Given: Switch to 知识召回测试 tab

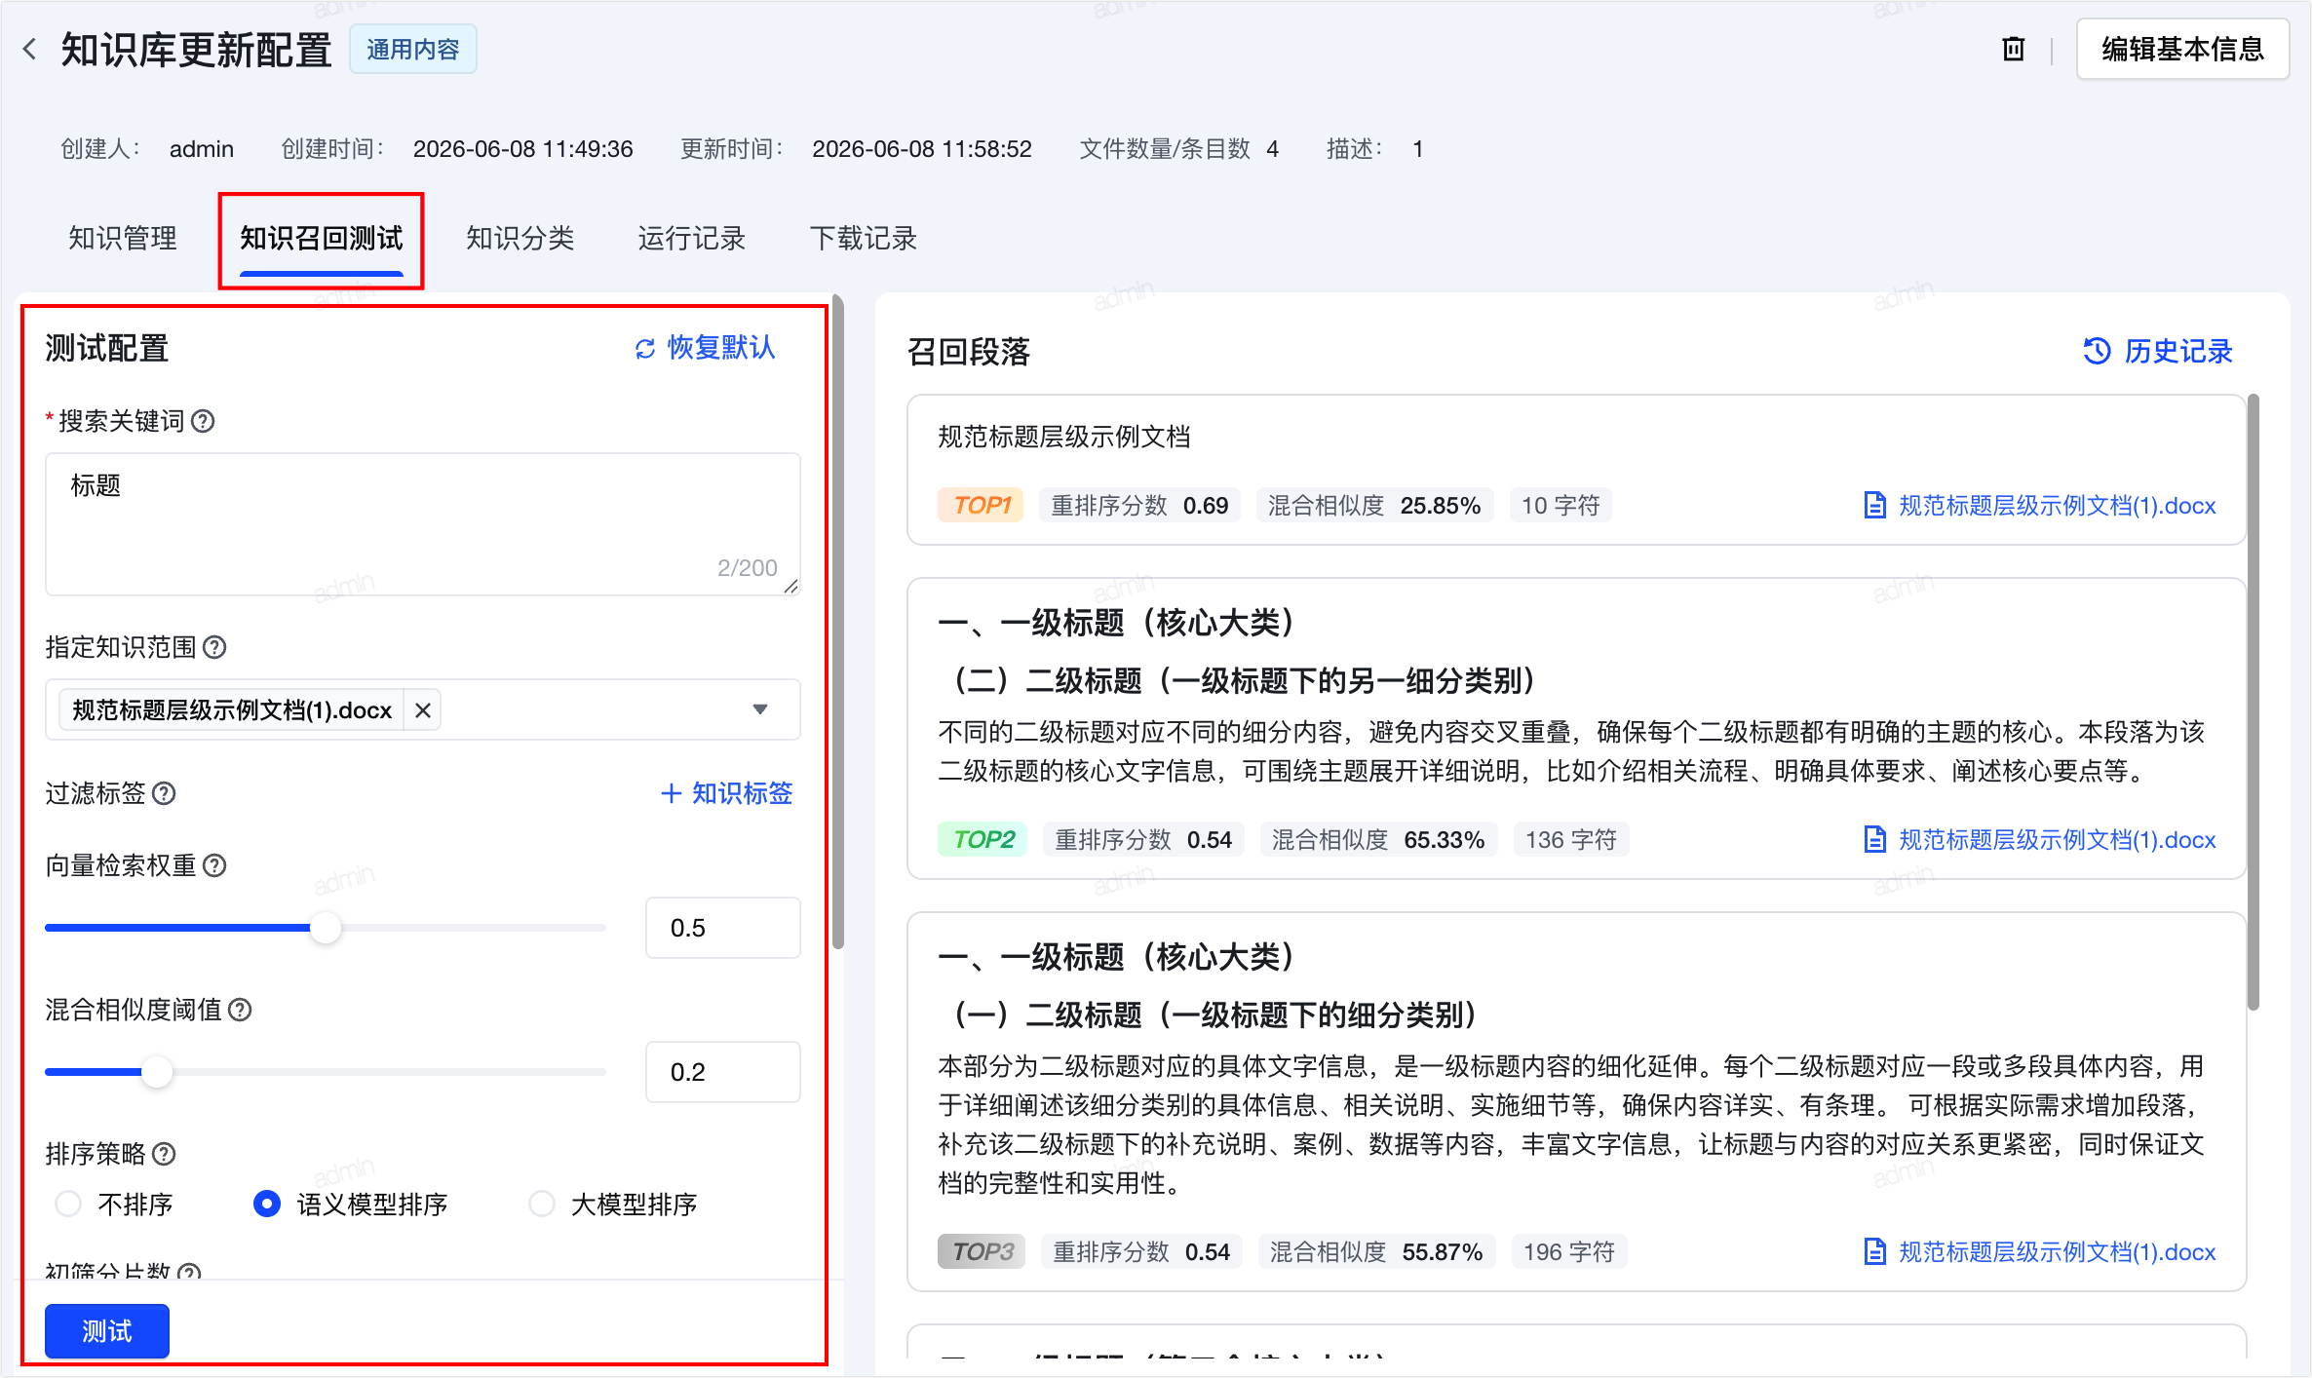Looking at the screenshot, I should 322,239.
